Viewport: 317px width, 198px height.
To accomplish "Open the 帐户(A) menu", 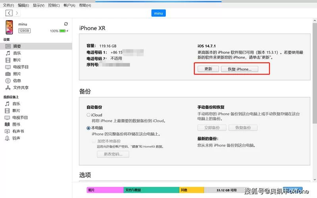I will coord(69,5).
